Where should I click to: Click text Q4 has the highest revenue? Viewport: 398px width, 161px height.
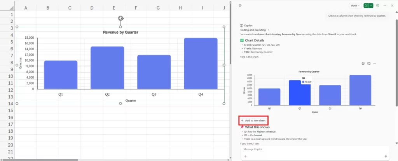pyautogui.click(x=260, y=132)
